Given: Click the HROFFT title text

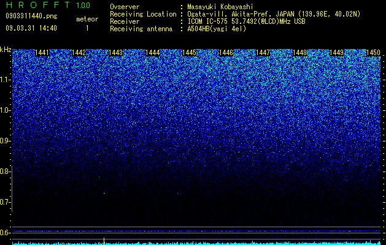Looking at the screenshot, I should pos(37,5).
